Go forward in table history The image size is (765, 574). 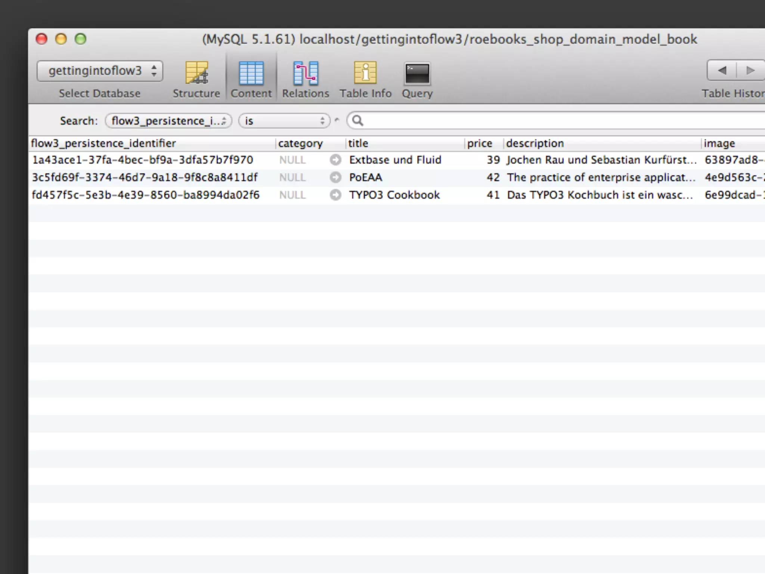coord(750,70)
